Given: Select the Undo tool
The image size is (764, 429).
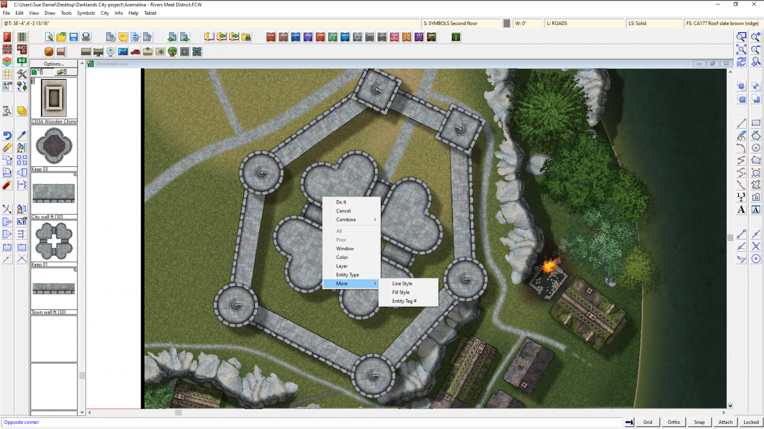Looking at the screenshot, I should tap(7, 135).
